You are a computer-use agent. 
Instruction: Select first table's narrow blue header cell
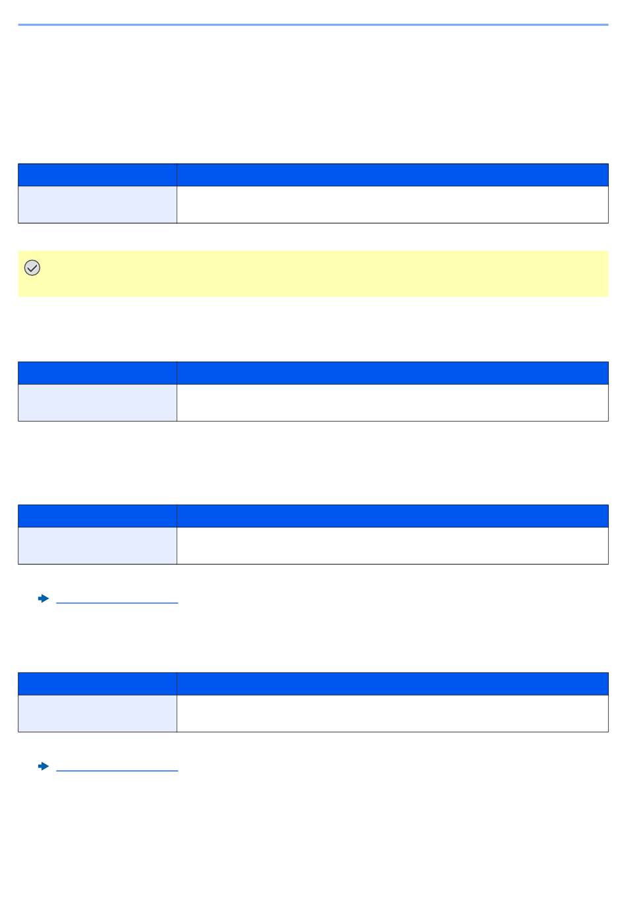[x=98, y=175]
